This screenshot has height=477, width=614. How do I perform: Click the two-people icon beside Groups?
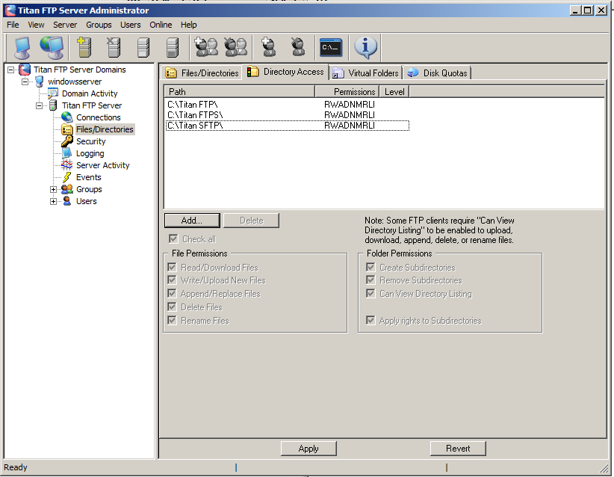(x=67, y=189)
